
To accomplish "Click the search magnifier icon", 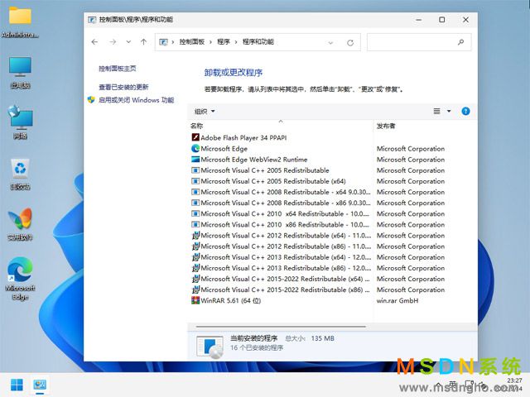I will (460, 42).
